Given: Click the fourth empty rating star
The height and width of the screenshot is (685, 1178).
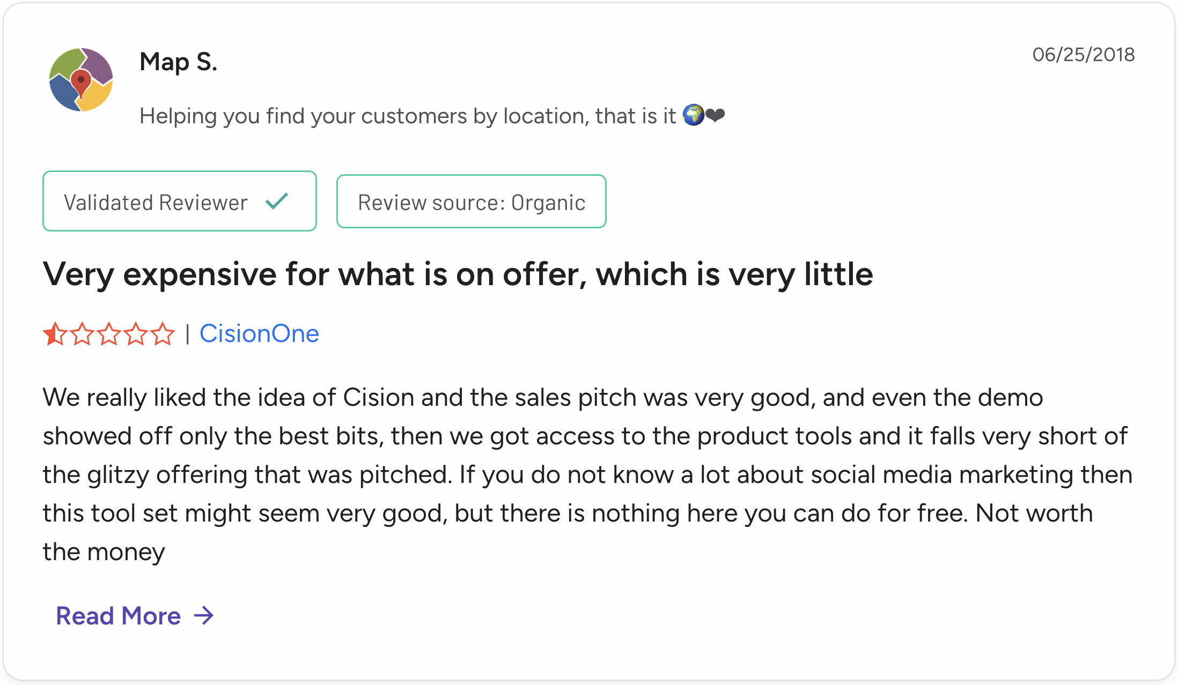Looking at the screenshot, I should pos(136,334).
